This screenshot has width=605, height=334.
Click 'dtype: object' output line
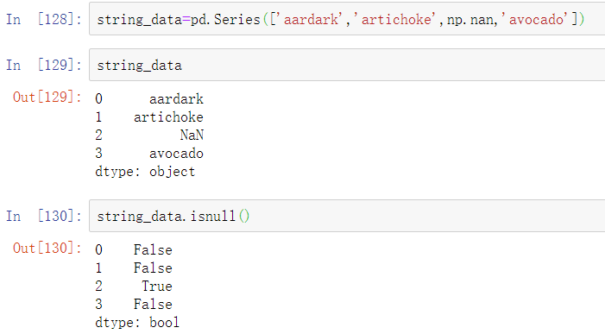tap(145, 171)
